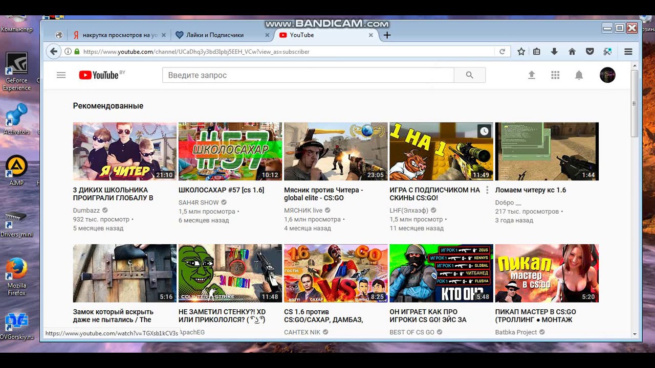
Task: Focus the YouTube search field
Action: click(308, 75)
